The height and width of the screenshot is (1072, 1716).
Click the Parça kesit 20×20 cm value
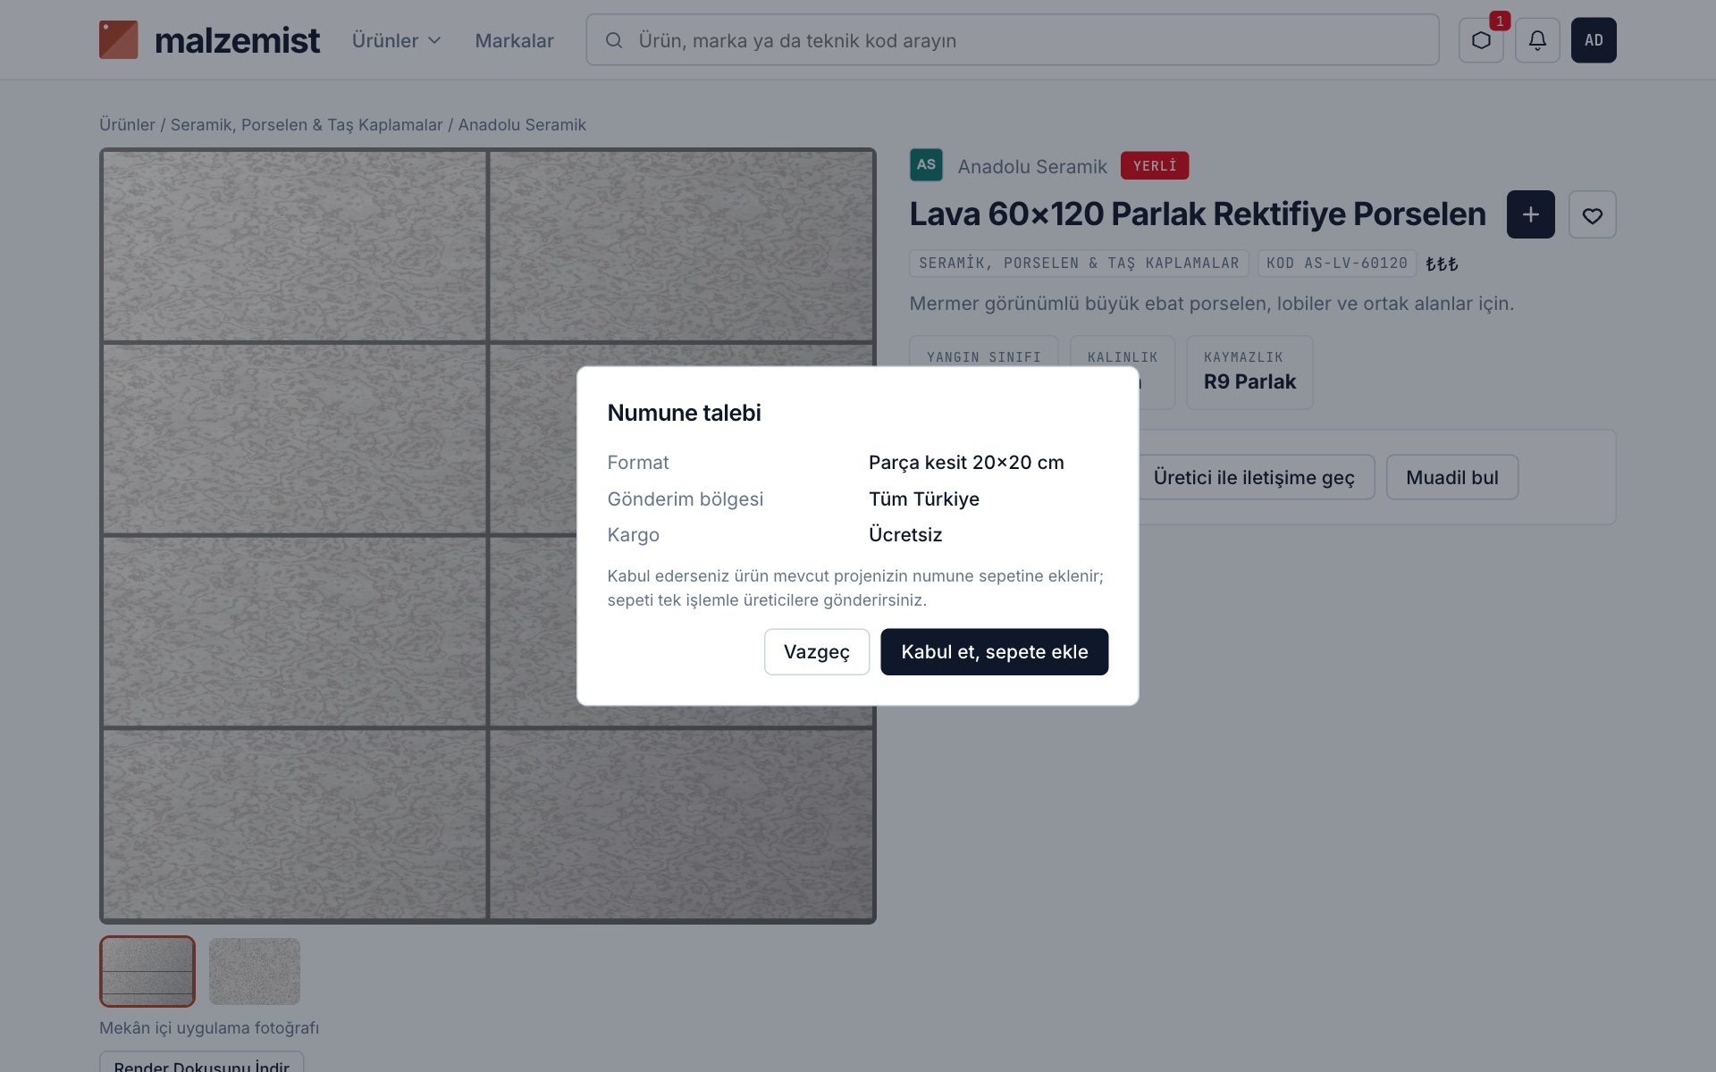(x=966, y=463)
